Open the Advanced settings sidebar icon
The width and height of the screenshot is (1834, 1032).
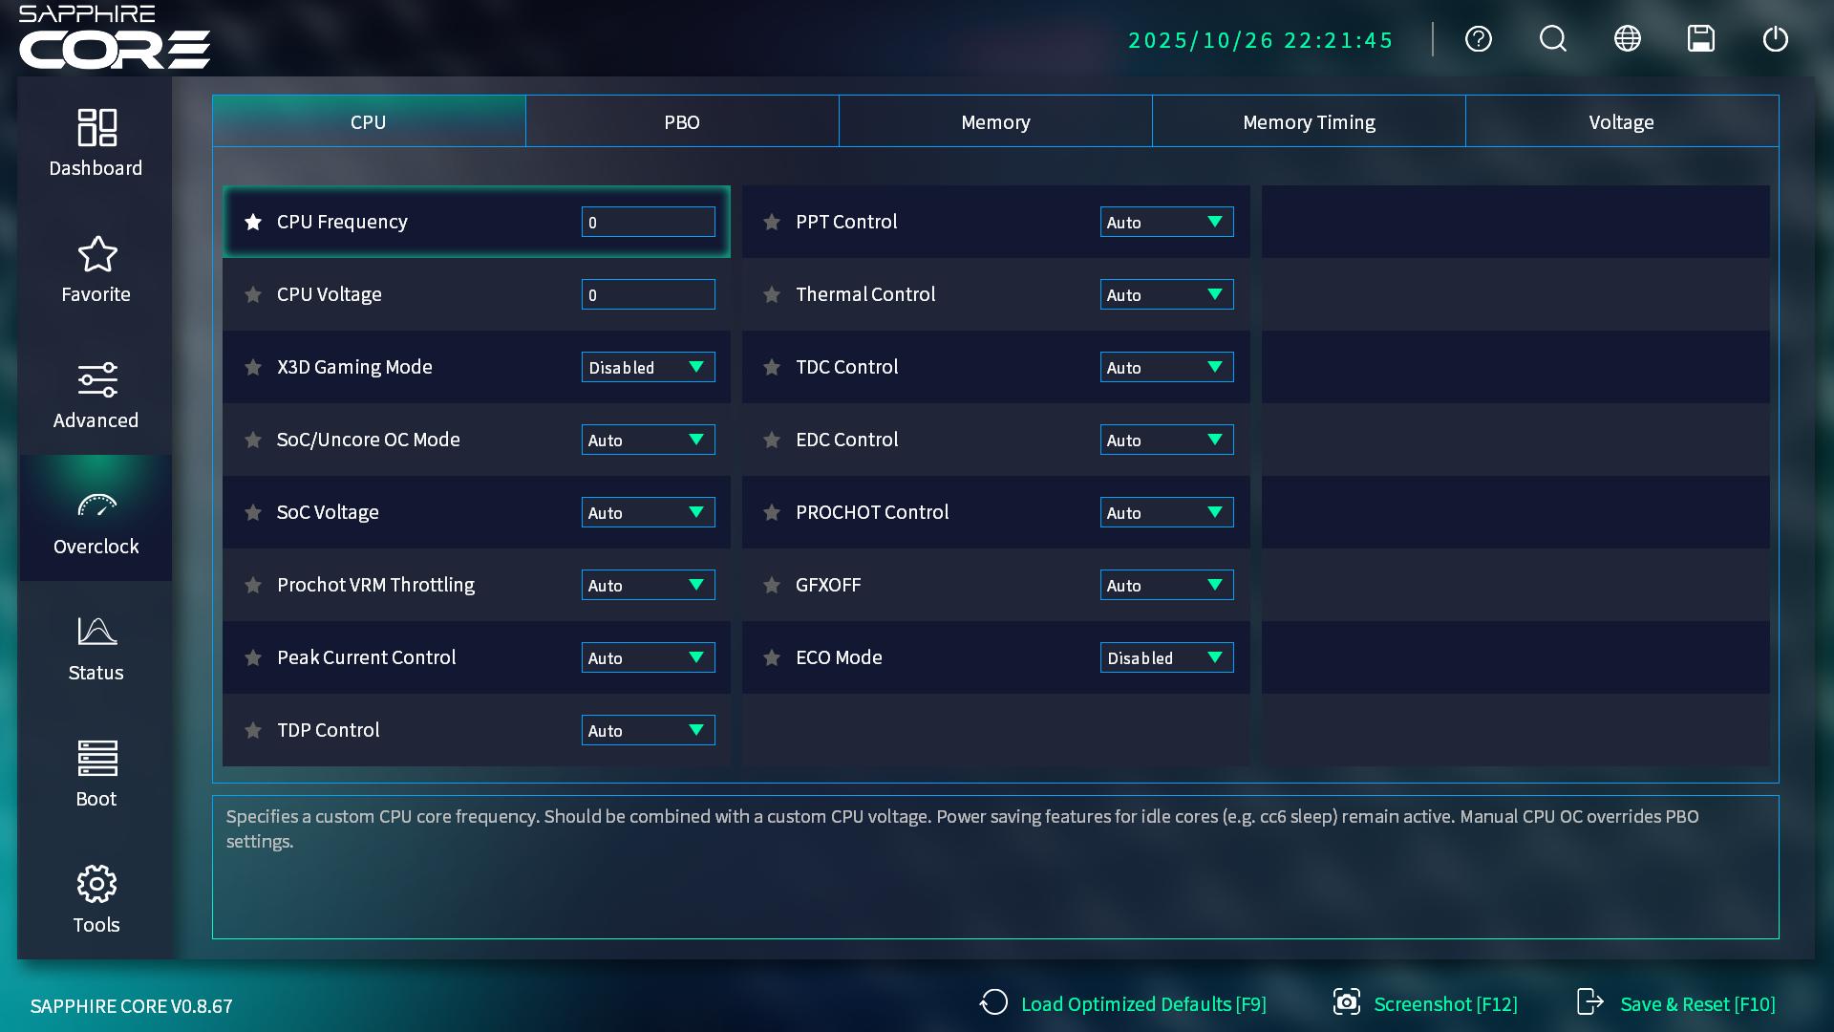pyautogui.click(x=96, y=396)
